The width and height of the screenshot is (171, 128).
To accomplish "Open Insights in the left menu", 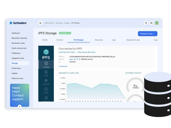I will (x=15, y=73).
